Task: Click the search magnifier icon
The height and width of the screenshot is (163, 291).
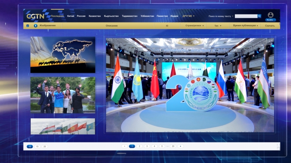Action: point(259,16)
